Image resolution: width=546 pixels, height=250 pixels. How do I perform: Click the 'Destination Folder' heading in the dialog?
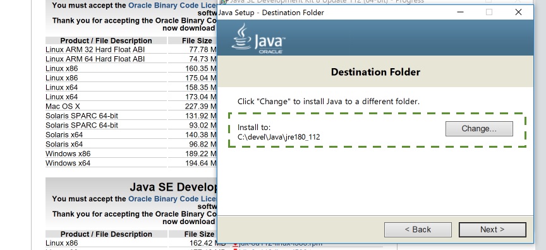[x=375, y=72]
